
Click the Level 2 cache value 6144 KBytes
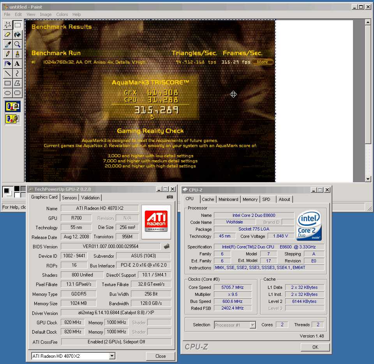click(x=304, y=301)
